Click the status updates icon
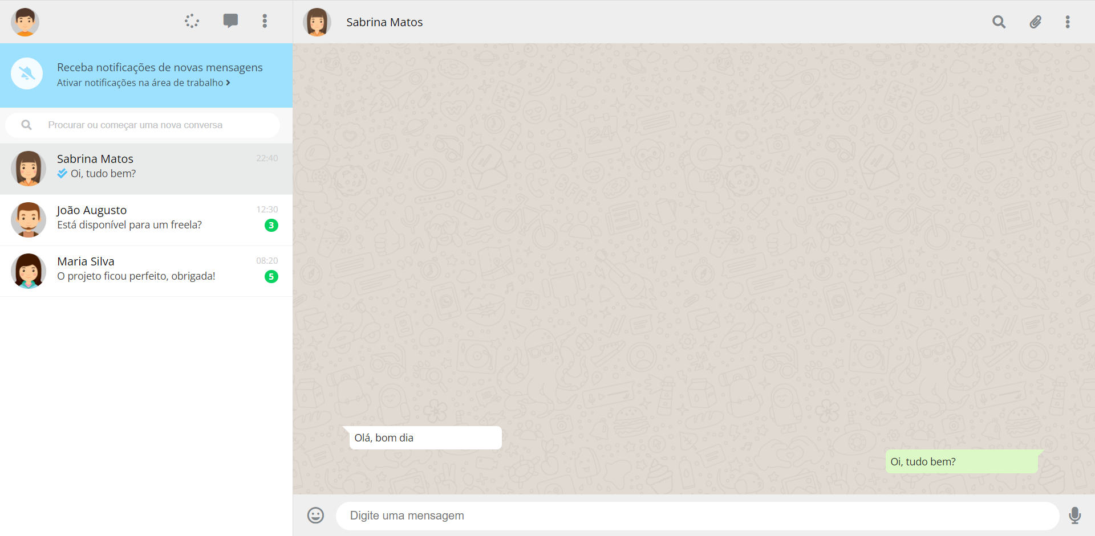This screenshot has width=1095, height=536. click(192, 21)
